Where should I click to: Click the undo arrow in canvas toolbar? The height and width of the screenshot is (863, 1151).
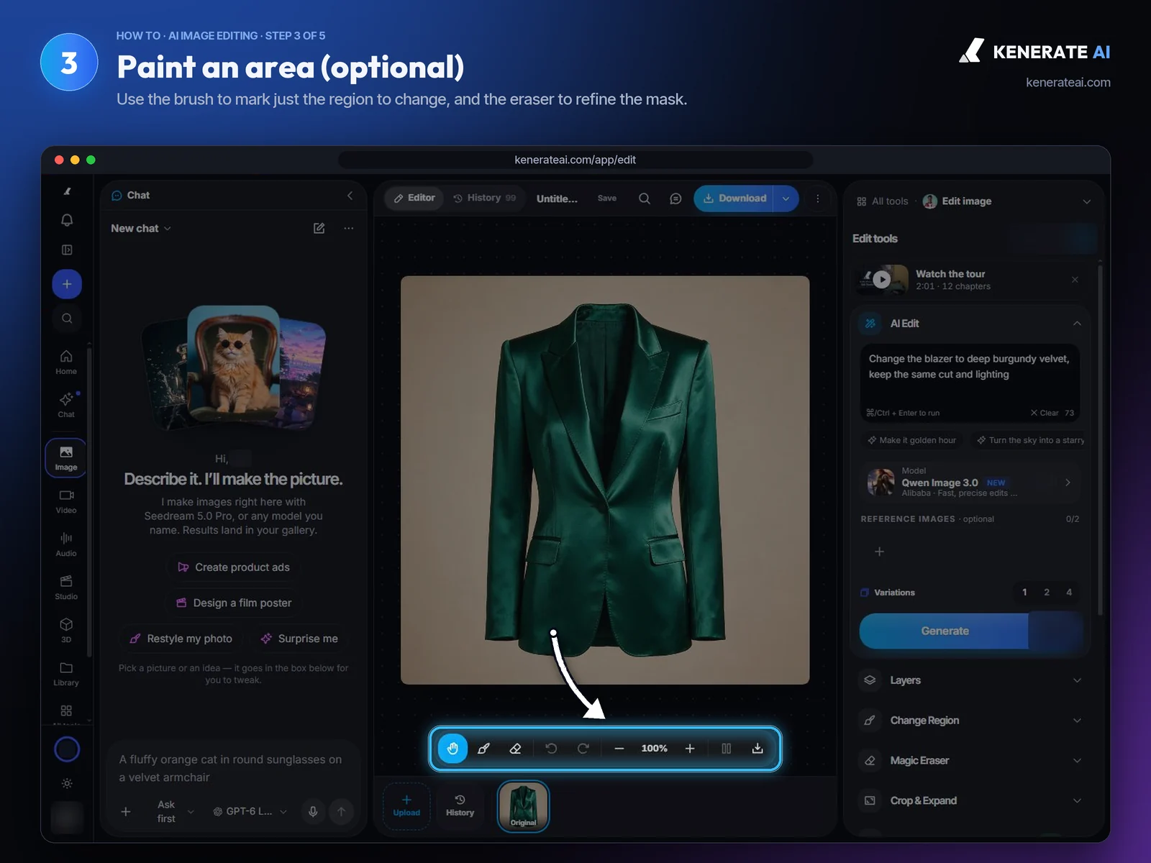click(x=551, y=749)
